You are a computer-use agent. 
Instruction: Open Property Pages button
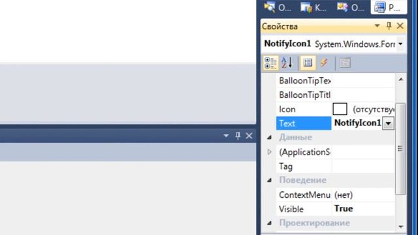tap(345, 63)
